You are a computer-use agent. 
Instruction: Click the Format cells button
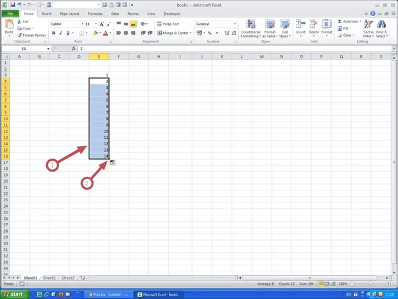pyautogui.click(x=326, y=28)
